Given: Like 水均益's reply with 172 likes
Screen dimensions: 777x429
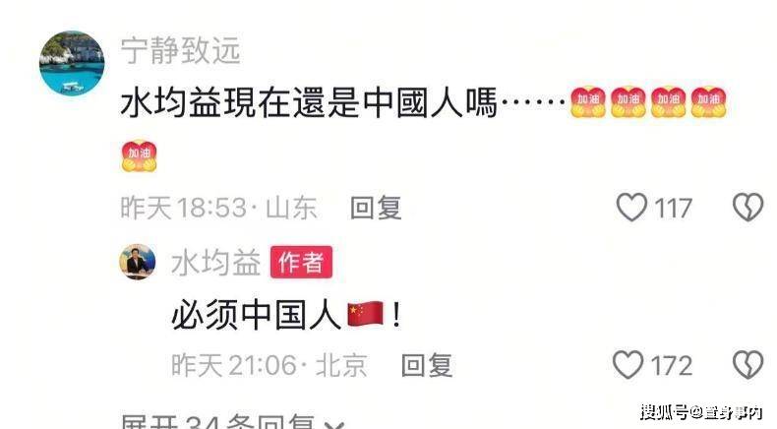Looking at the screenshot, I should click(x=628, y=365).
